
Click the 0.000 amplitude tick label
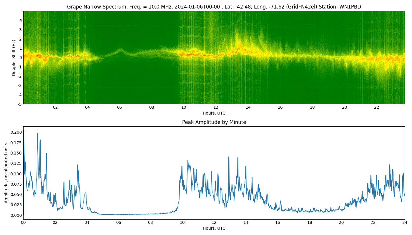coord(16,215)
